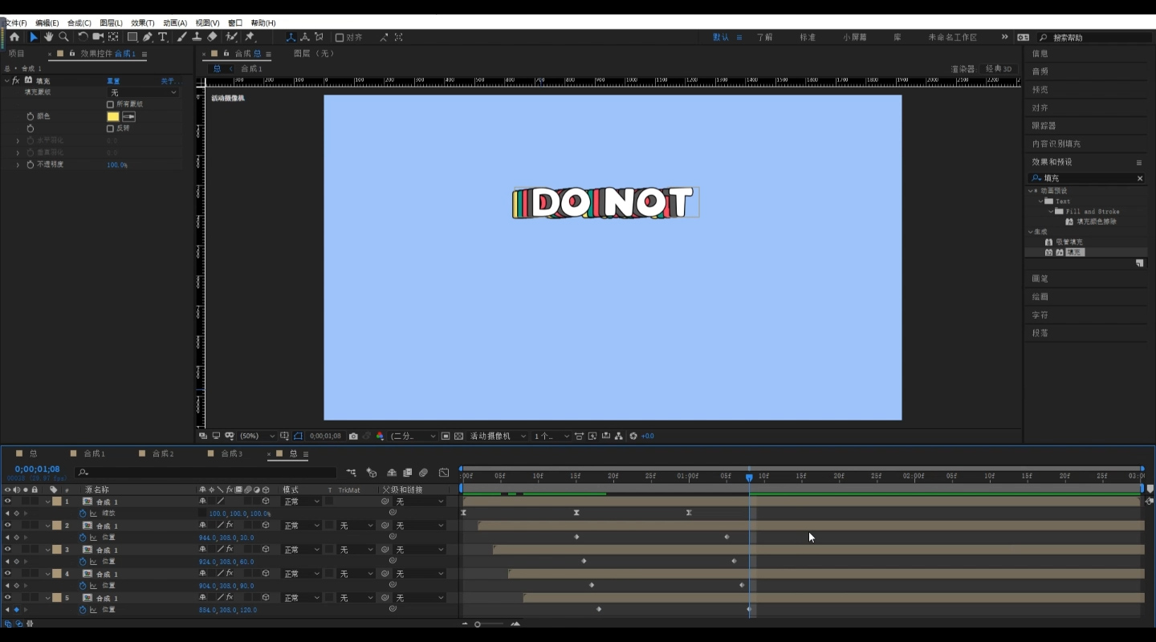Click the color eyedropper in Fill effect
Screen dimensions: 1156x642
128,116
